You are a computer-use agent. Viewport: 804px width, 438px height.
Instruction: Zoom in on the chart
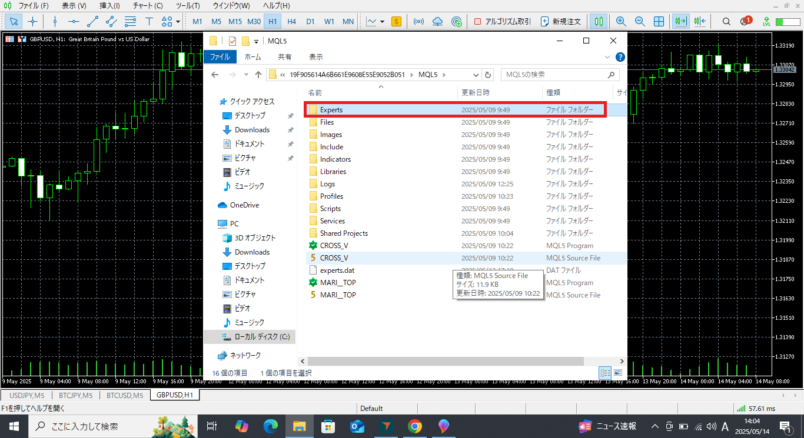click(x=621, y=22)
